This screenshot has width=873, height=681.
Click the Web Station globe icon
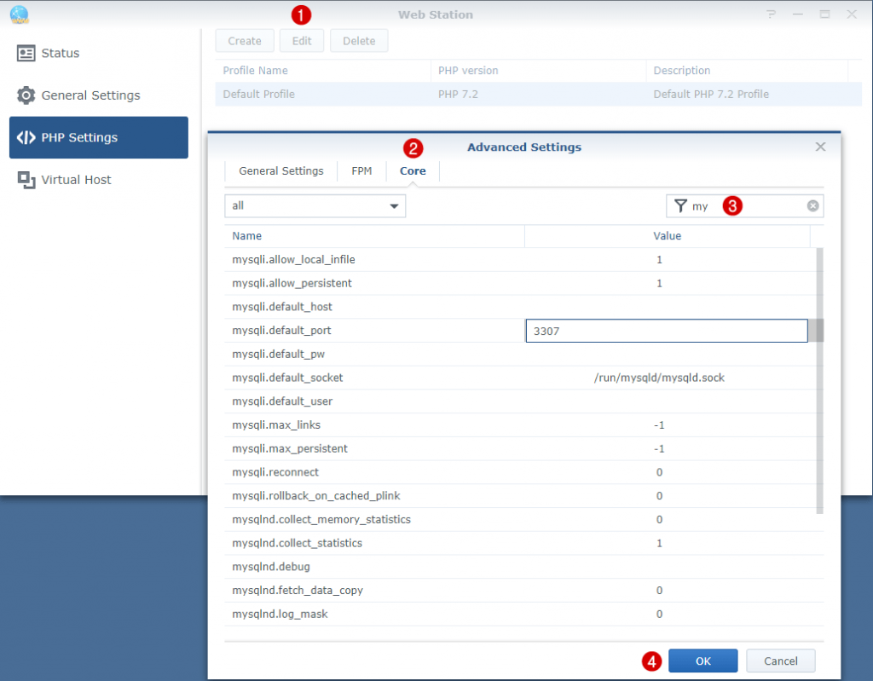[19, 14]
